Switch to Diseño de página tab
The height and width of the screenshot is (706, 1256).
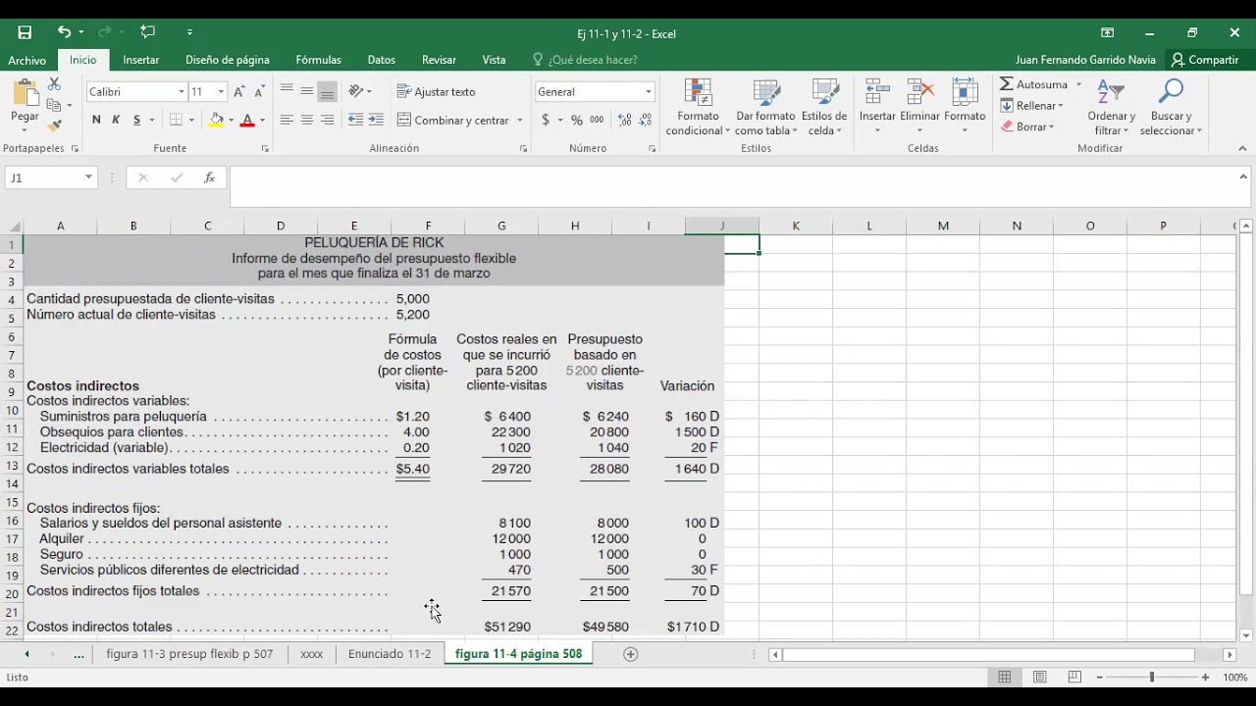228,60
